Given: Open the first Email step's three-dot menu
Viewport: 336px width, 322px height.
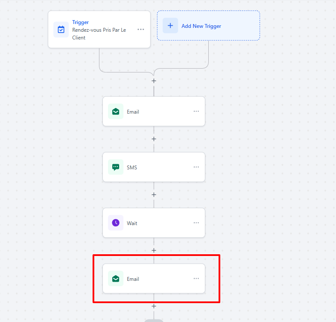Looking at the screenshot, I should click(196, 111).
